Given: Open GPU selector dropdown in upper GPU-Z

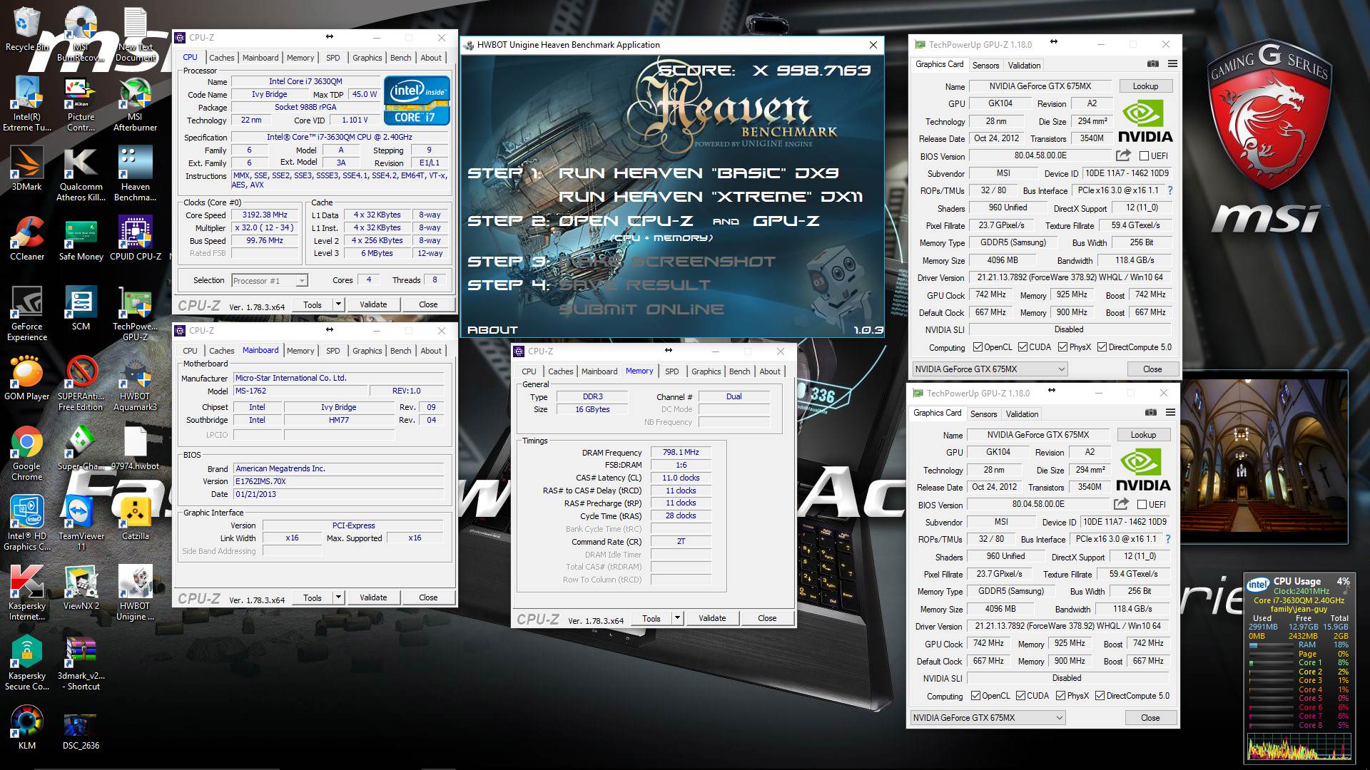Looking at the screenshot, I should click(990, 369).
